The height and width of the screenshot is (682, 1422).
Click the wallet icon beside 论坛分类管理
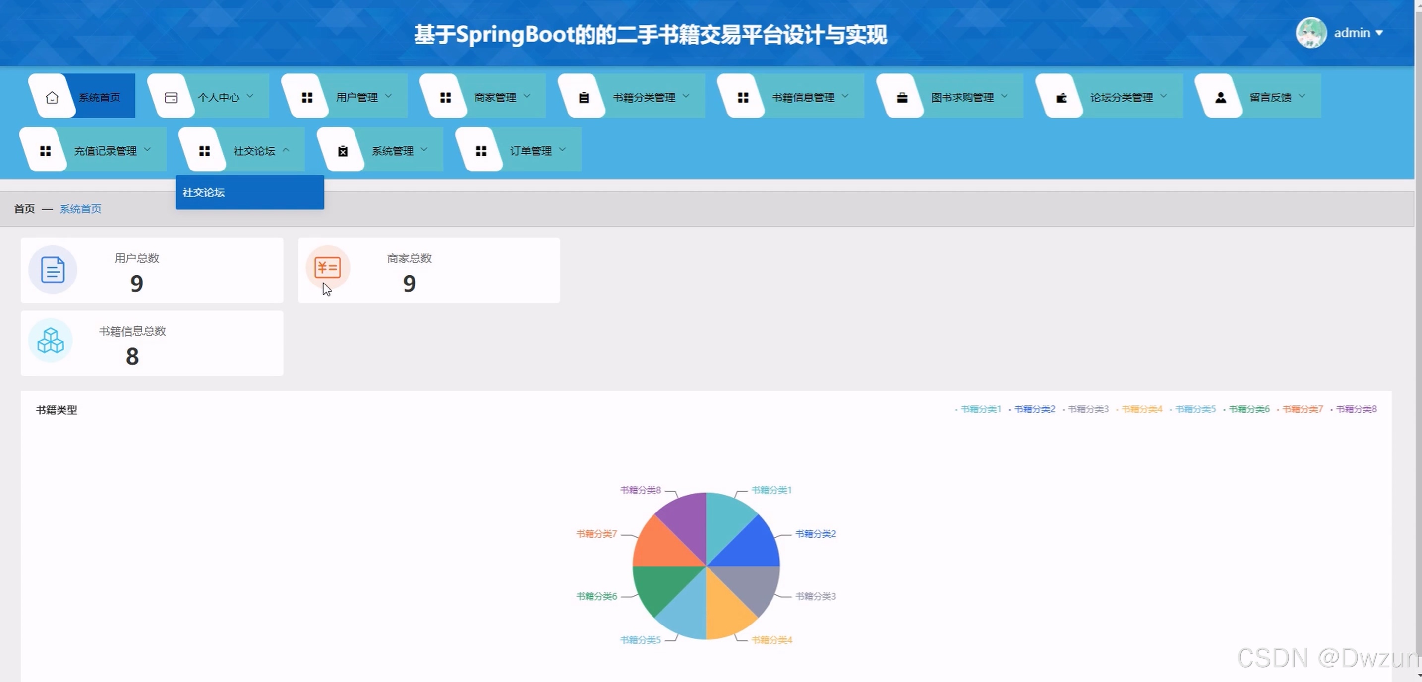1061,97
